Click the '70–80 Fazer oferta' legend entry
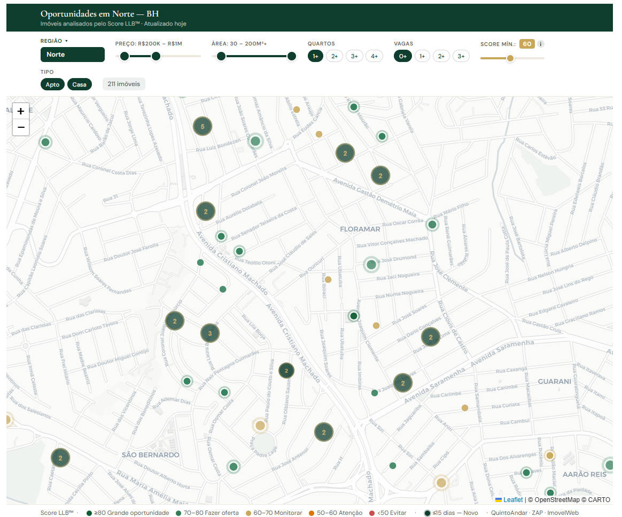Viewport: 622px width, 517px height. (207, 513)
